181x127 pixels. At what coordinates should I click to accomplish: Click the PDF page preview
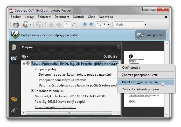(x=144, y=79)
